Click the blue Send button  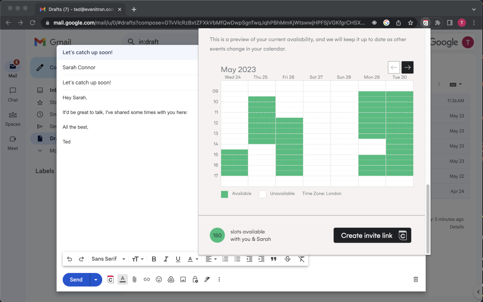[x=76, y=280]
